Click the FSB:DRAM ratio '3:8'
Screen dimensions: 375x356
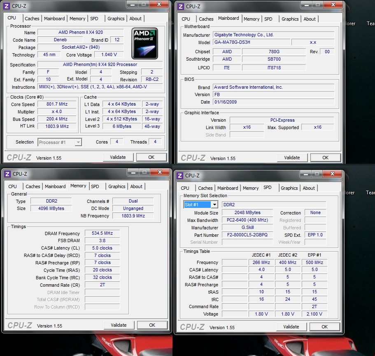point(102,240)
